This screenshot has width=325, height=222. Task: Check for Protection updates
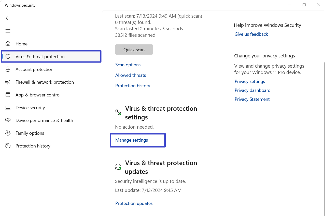tap(134, 203)
